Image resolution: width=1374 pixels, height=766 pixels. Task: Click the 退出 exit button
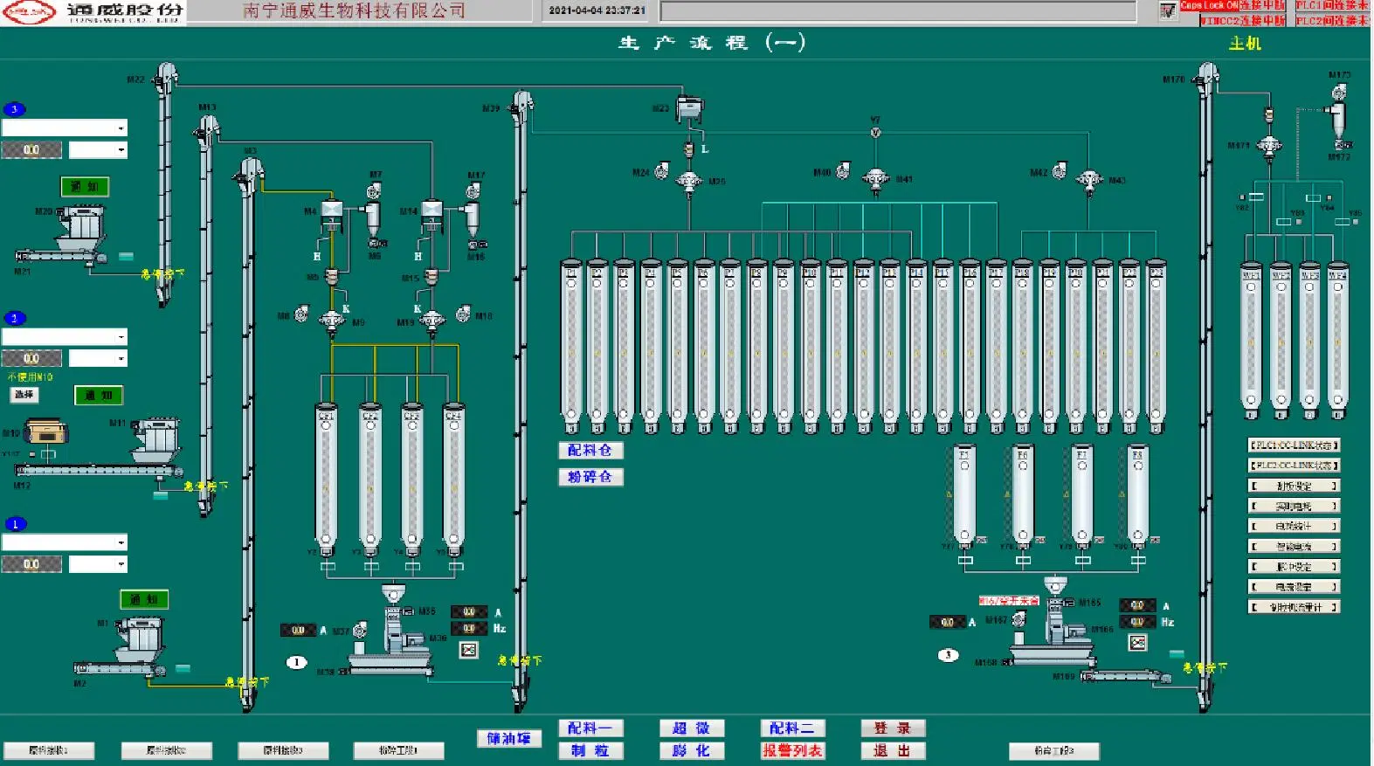coord(893,750)
